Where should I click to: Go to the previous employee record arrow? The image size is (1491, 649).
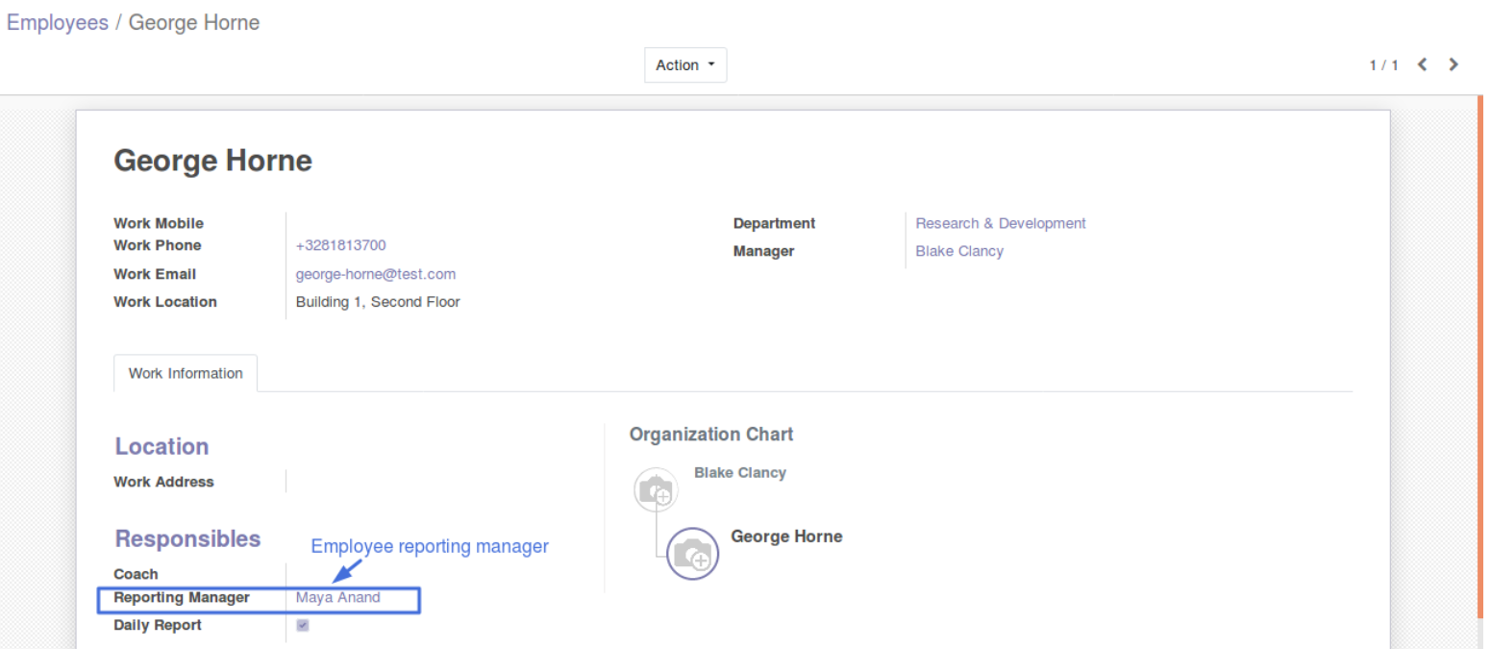coord(1423,65)
